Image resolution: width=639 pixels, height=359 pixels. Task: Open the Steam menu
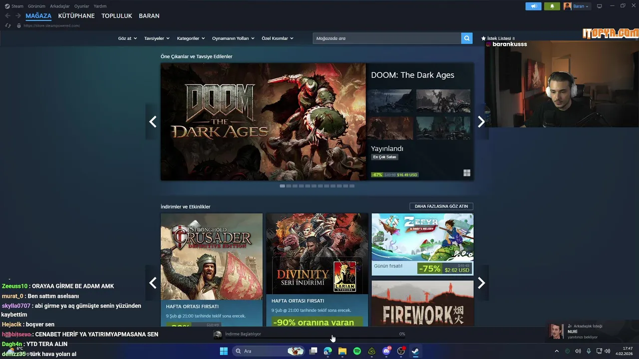14,6
